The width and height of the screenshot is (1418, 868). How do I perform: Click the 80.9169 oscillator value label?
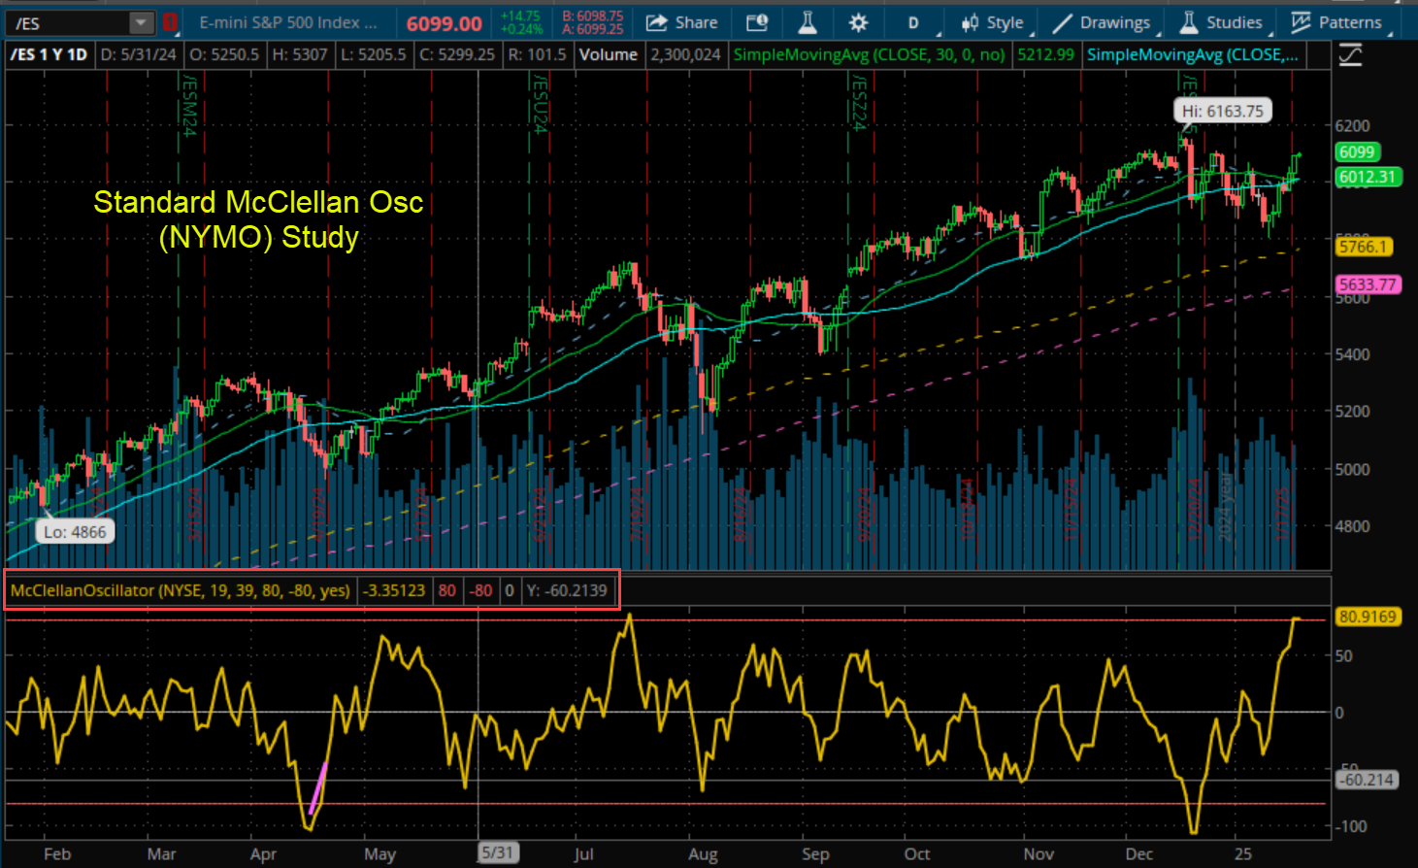click(1367, 617)
